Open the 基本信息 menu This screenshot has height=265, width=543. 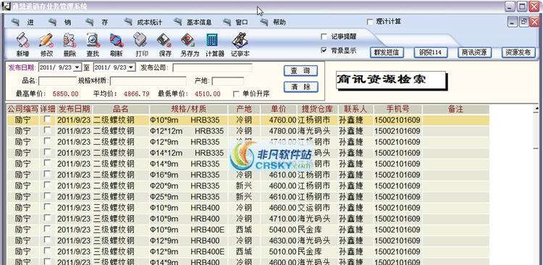tap(199, 22)
